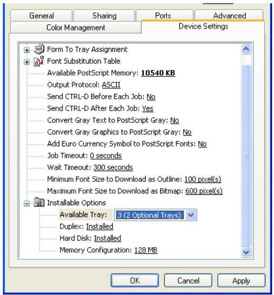Click the Installable Options folder icon

pyautogui.click(x=39, y=203)
